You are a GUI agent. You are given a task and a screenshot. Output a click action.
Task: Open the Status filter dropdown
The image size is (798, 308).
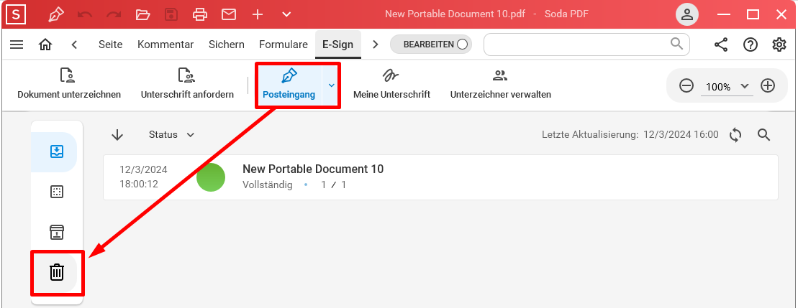pyautogui.click(x=171, y=134)
